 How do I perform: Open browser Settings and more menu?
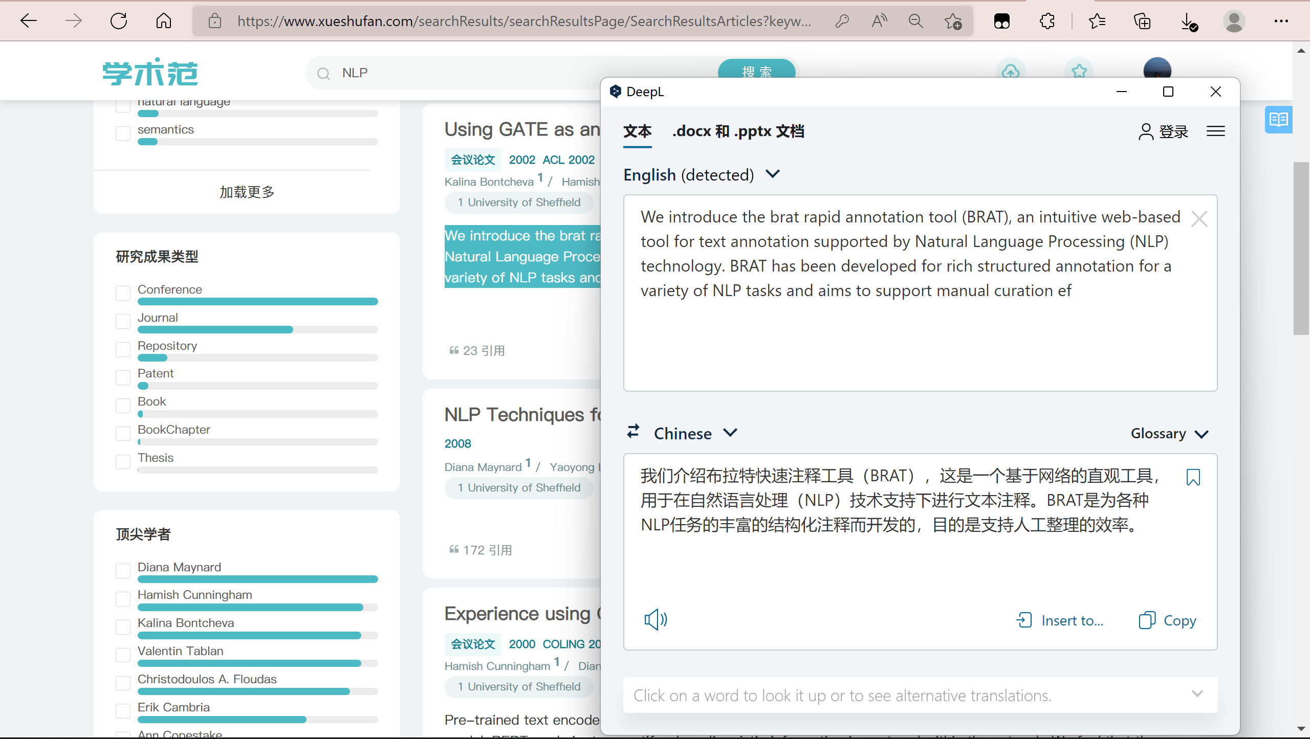tap(1281, 21)
